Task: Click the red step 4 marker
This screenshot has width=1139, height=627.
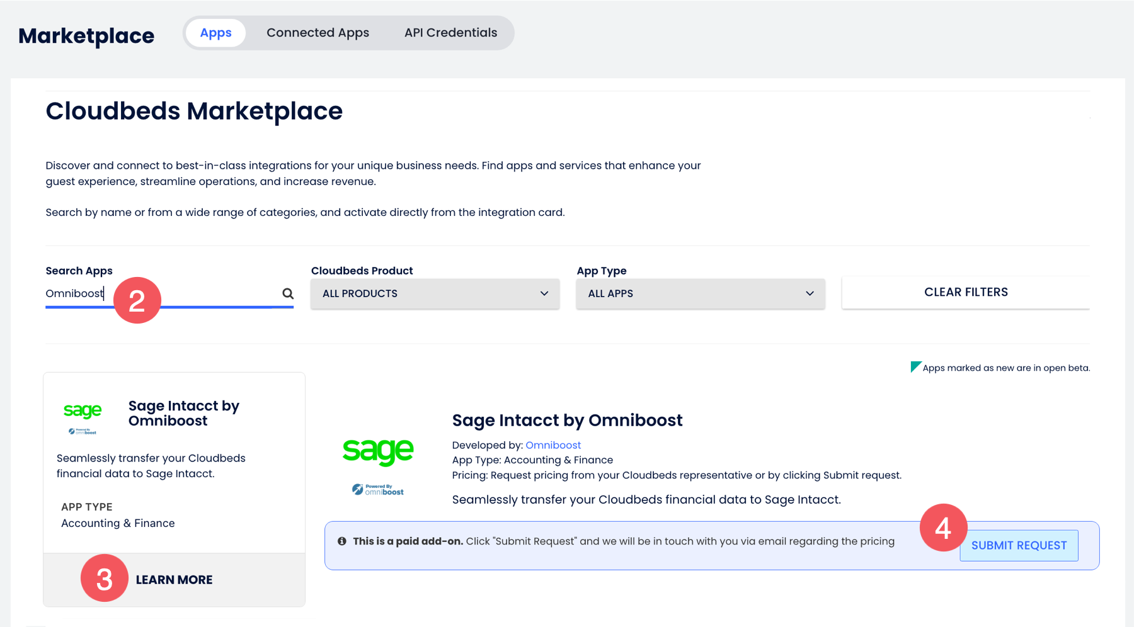Action: tap(942, 528)
